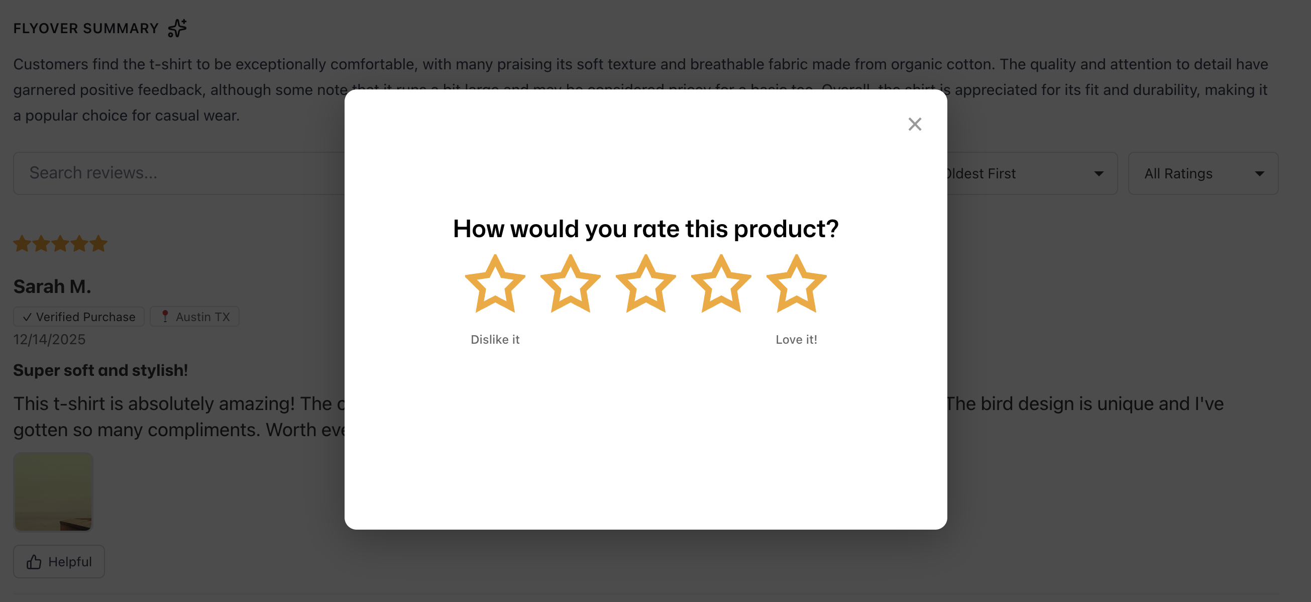Select the second star rating
This screenshot has height=602, width=1311.
571,284
